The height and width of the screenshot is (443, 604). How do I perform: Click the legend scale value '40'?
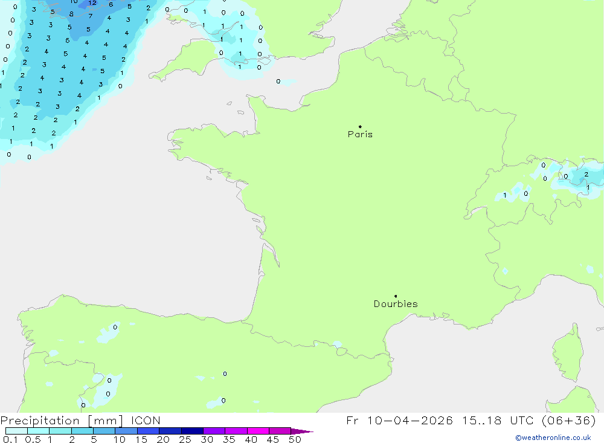coord(251,439)
